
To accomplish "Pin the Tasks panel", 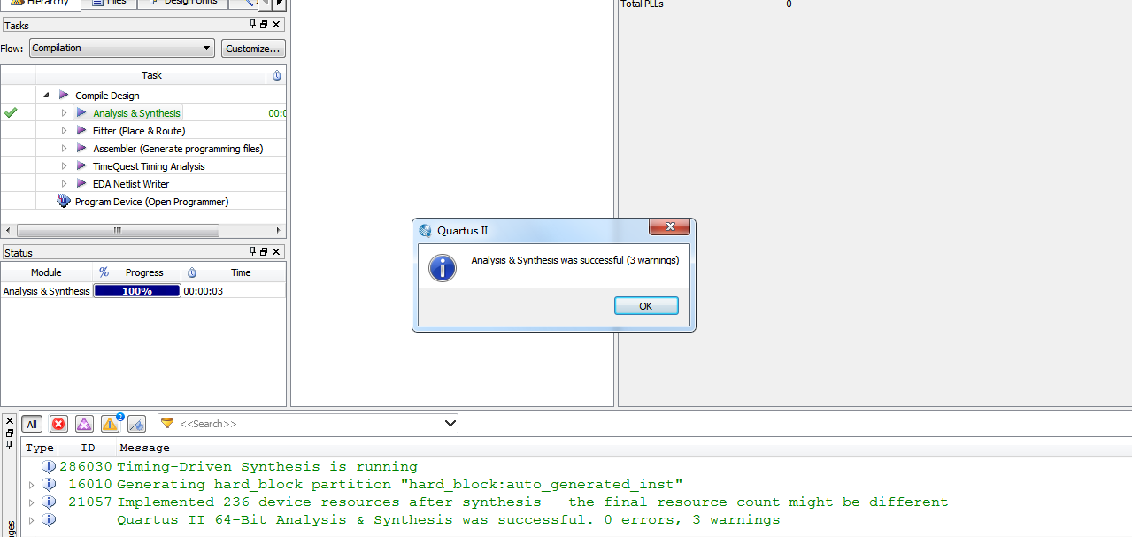I will point(252,25).
